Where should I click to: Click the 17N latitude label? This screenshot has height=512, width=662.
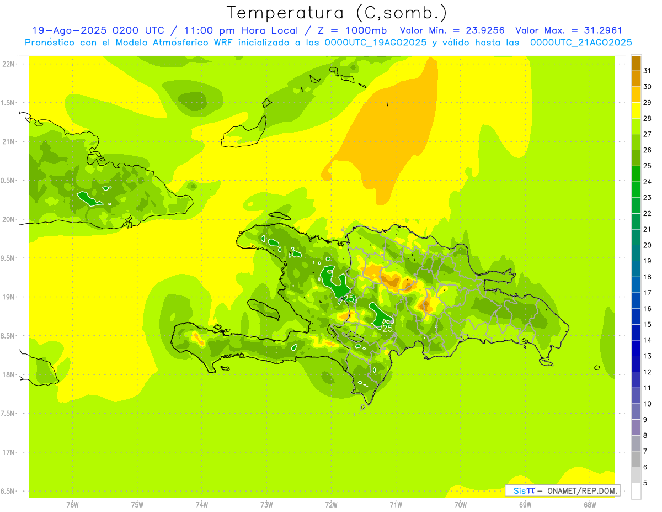(9, 452)
